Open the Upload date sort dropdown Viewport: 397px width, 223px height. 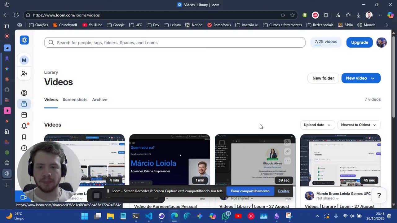click(x=317, y=125)
